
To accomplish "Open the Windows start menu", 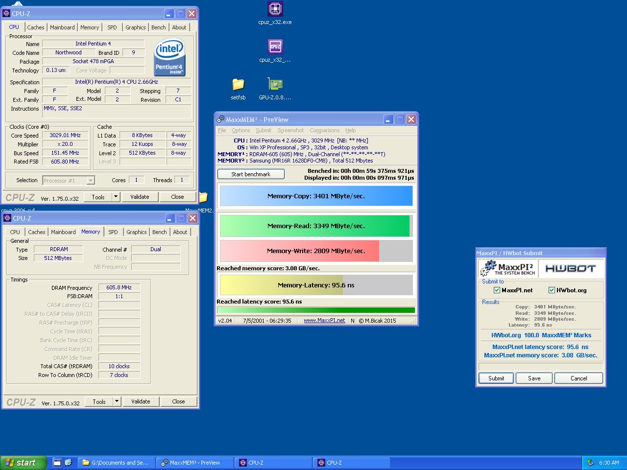I will [x=24, y=463].
